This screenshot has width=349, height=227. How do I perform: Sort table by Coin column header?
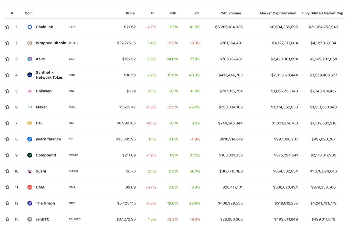(29, 13)
